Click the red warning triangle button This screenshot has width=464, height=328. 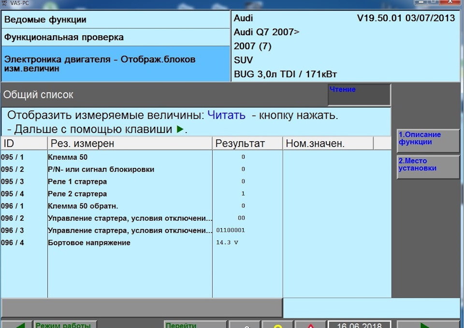pos(310,325)
